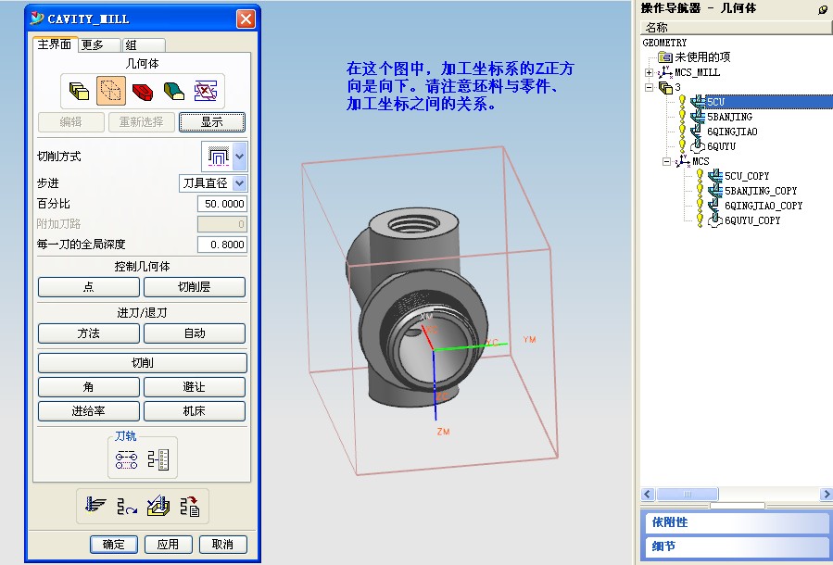833x565 pixels.
Task: Expand the 细节 panel
Action: click(x=737, y=547)
